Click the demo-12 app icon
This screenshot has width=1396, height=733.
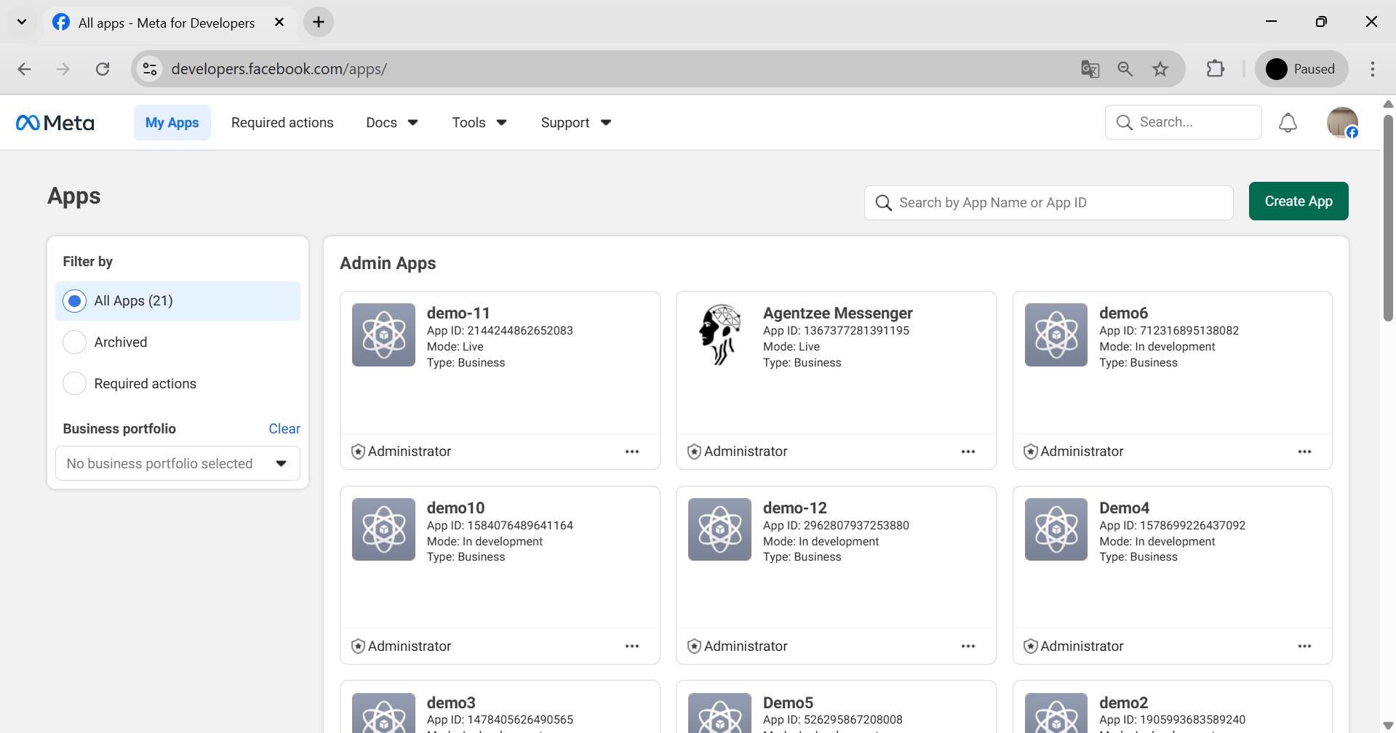[x=719, y=529]
